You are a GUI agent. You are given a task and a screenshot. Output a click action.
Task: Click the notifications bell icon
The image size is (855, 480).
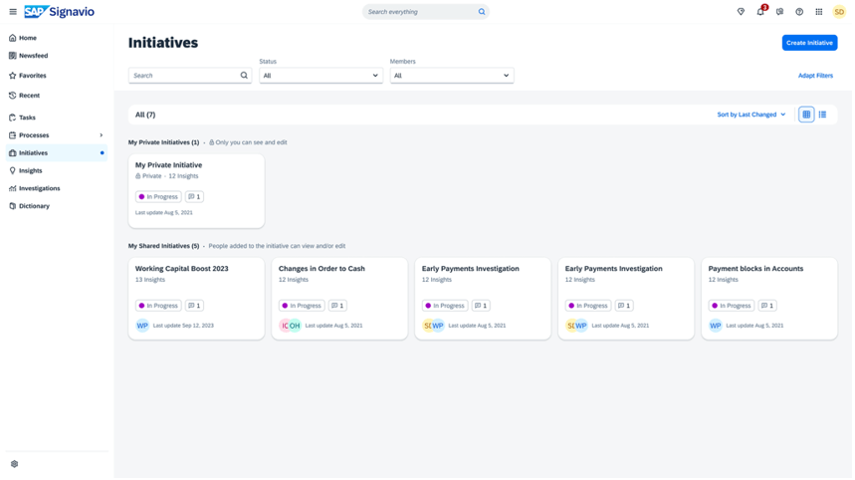coord(760,12)
